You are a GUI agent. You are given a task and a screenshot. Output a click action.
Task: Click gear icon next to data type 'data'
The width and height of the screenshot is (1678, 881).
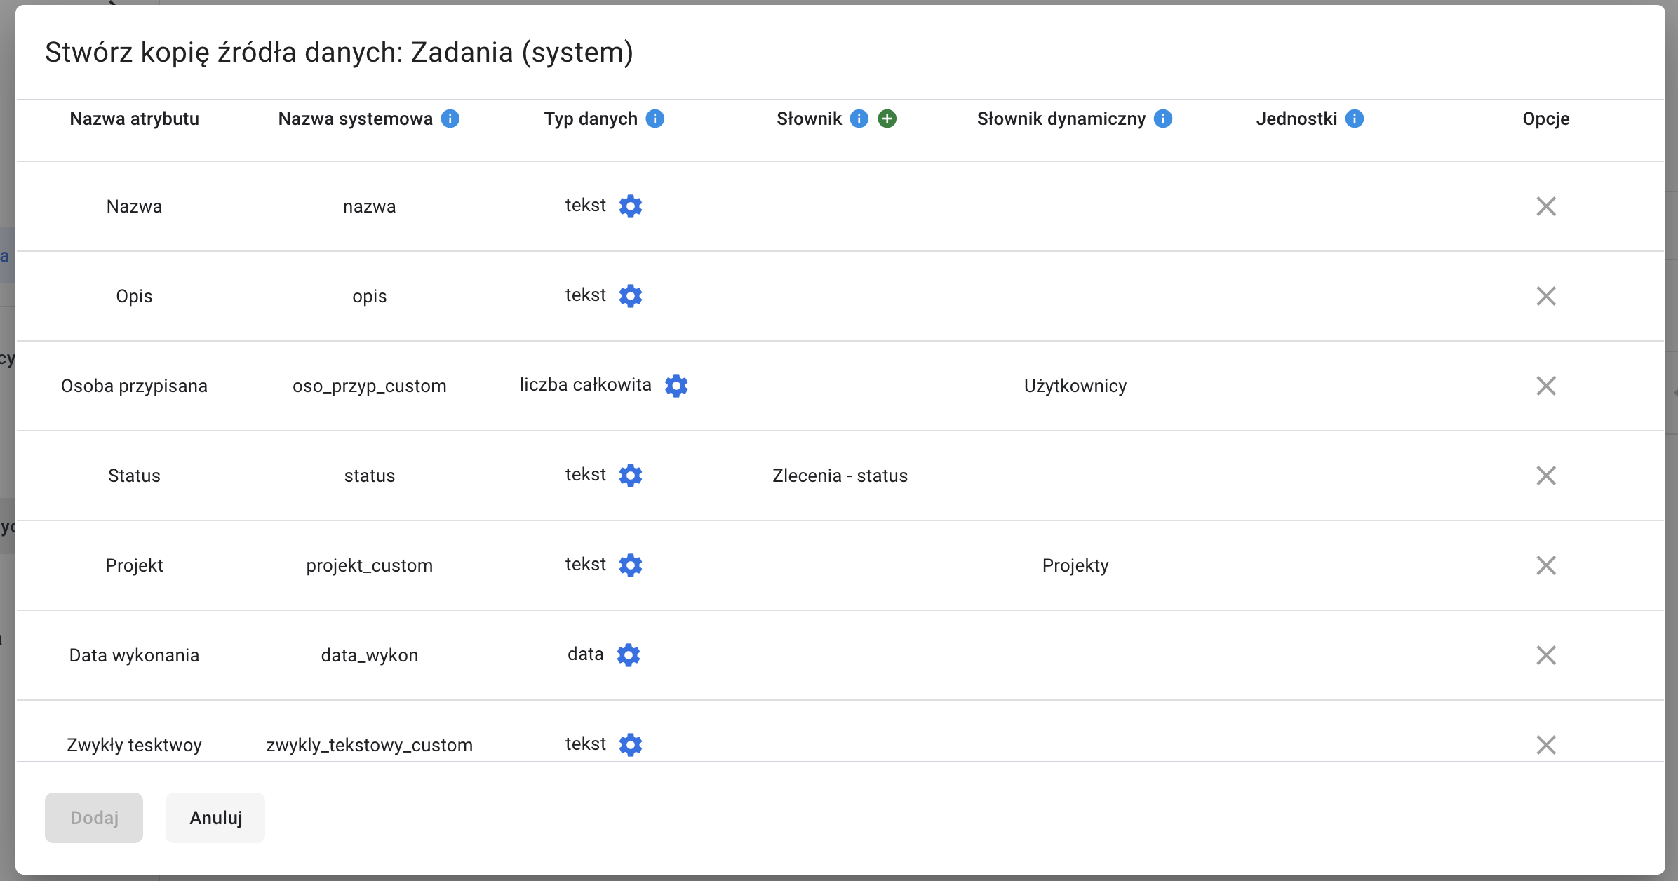pos(629,655)
